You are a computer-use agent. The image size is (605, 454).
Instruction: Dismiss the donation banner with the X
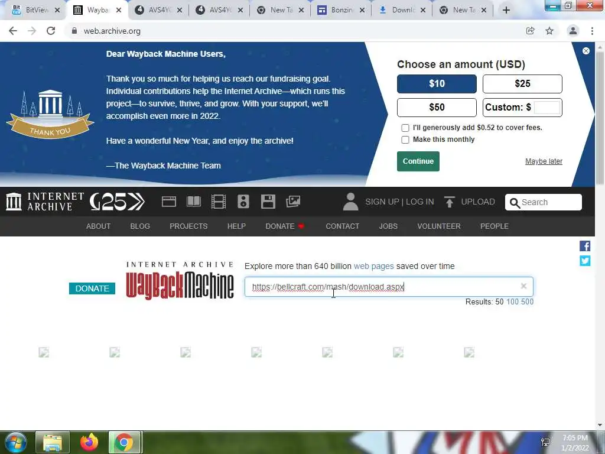tap(586, 51)
